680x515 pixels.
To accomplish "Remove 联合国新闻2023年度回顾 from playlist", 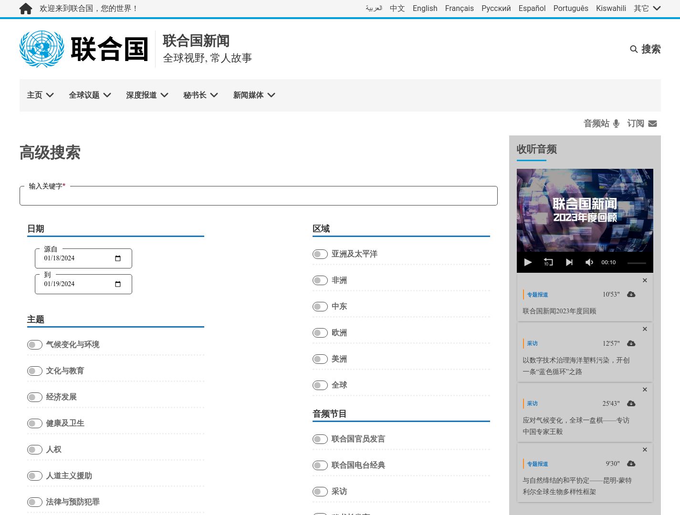I will pos(645,280).
